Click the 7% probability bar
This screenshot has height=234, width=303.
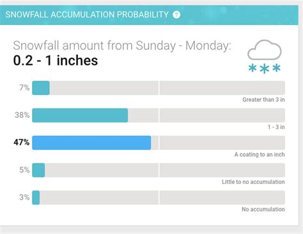[41, 88]
